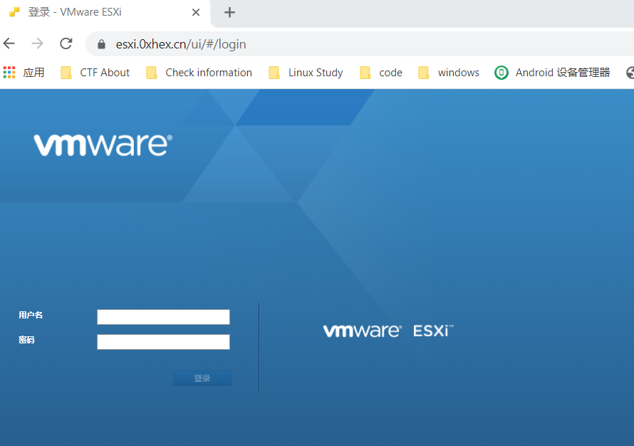Click the Android 设备管理器 bookmark
The image size is (634, 446).
pyautogui.click(x=553, y=73)
